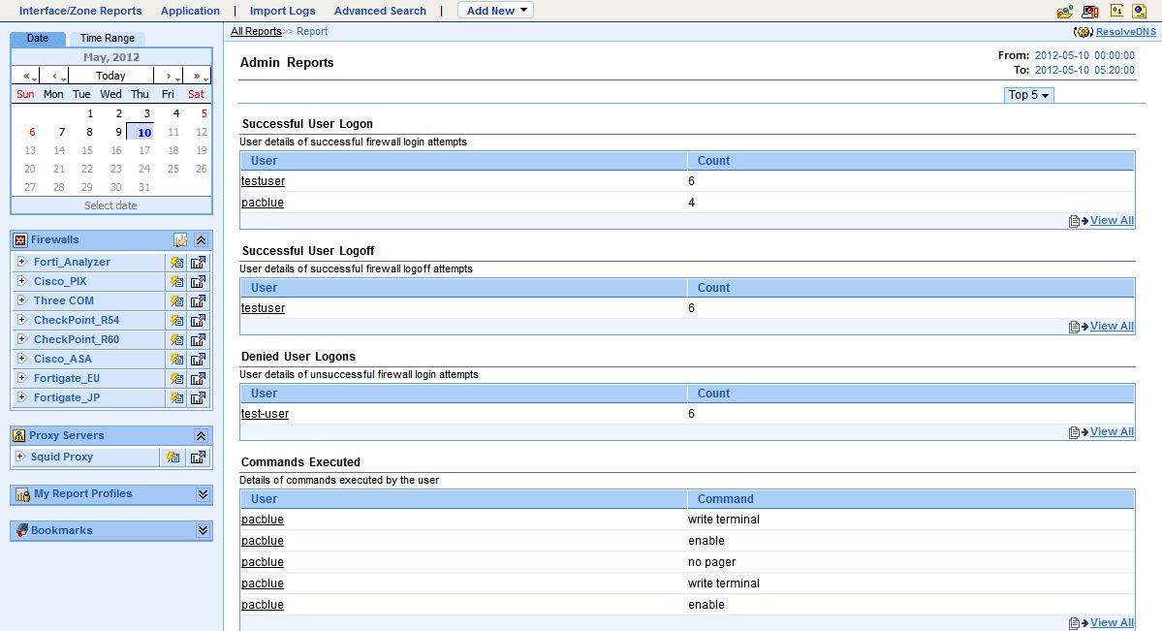Open the Add New dropdown menu

(496, 11)
